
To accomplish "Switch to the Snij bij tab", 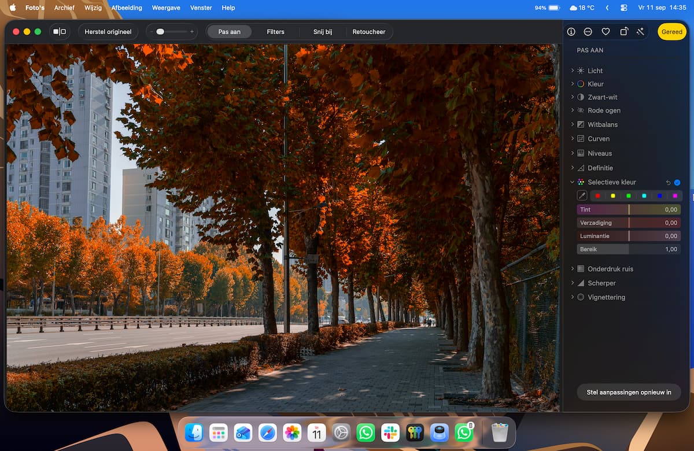I will tap(322, 32).
